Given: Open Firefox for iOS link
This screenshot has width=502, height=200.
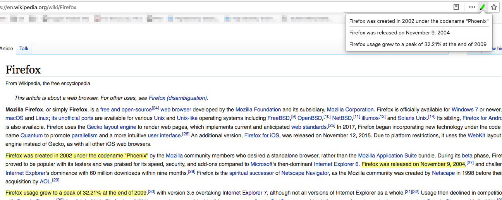Looking at the screenshot, I should [x=261, y=135].
